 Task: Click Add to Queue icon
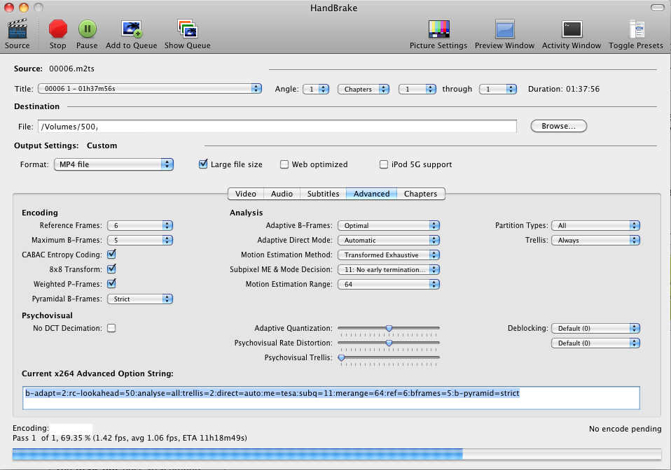(x=132, y=29)
